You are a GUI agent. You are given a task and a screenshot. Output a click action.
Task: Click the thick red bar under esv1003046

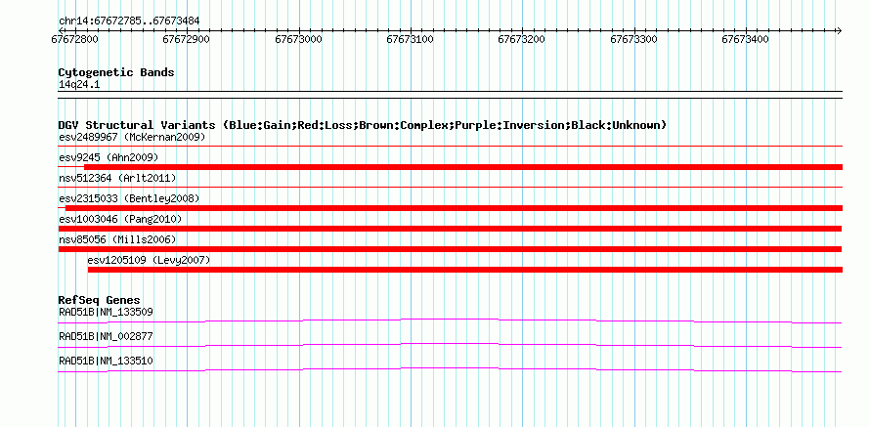click(x=450, y=229)
